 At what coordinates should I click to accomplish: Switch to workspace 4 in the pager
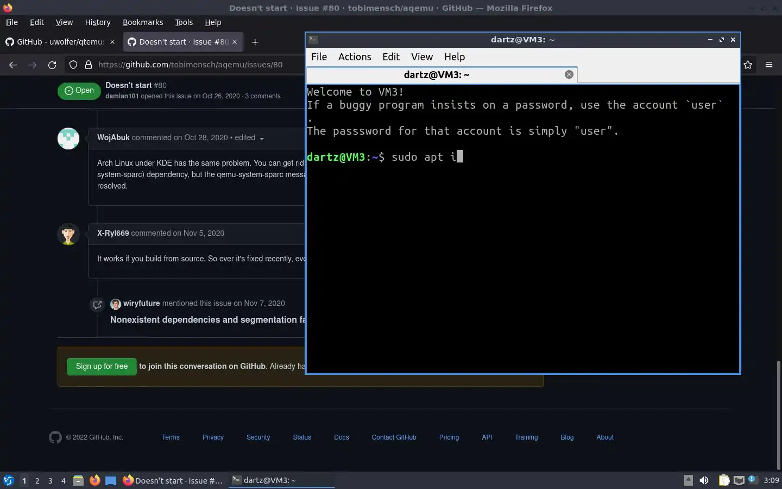tap(64, 481)
